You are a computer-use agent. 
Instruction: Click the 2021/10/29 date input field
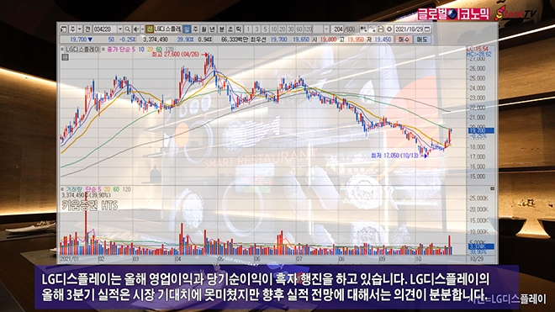409,29
